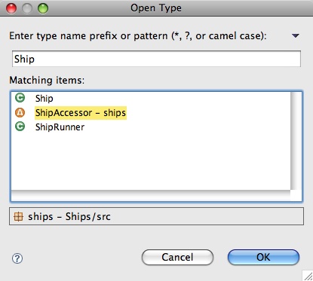The height and width of the screenshot is (281, 313).
Task: Select ShipRunner in matching items
Action: (60, 127)
